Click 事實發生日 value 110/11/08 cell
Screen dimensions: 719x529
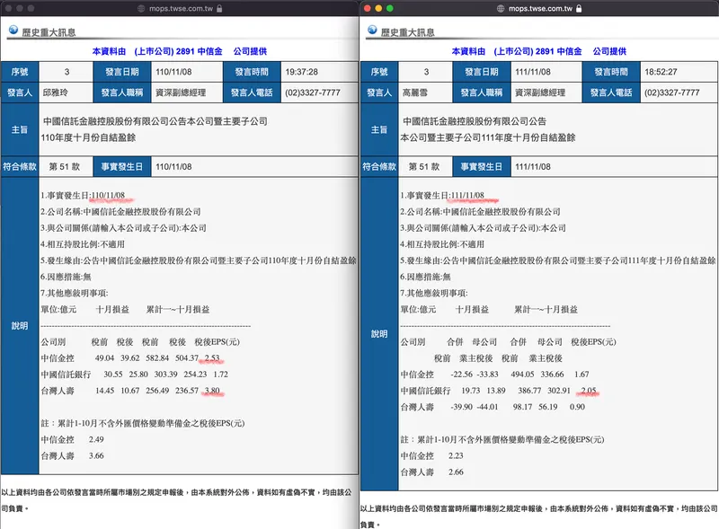click(254, 167)
